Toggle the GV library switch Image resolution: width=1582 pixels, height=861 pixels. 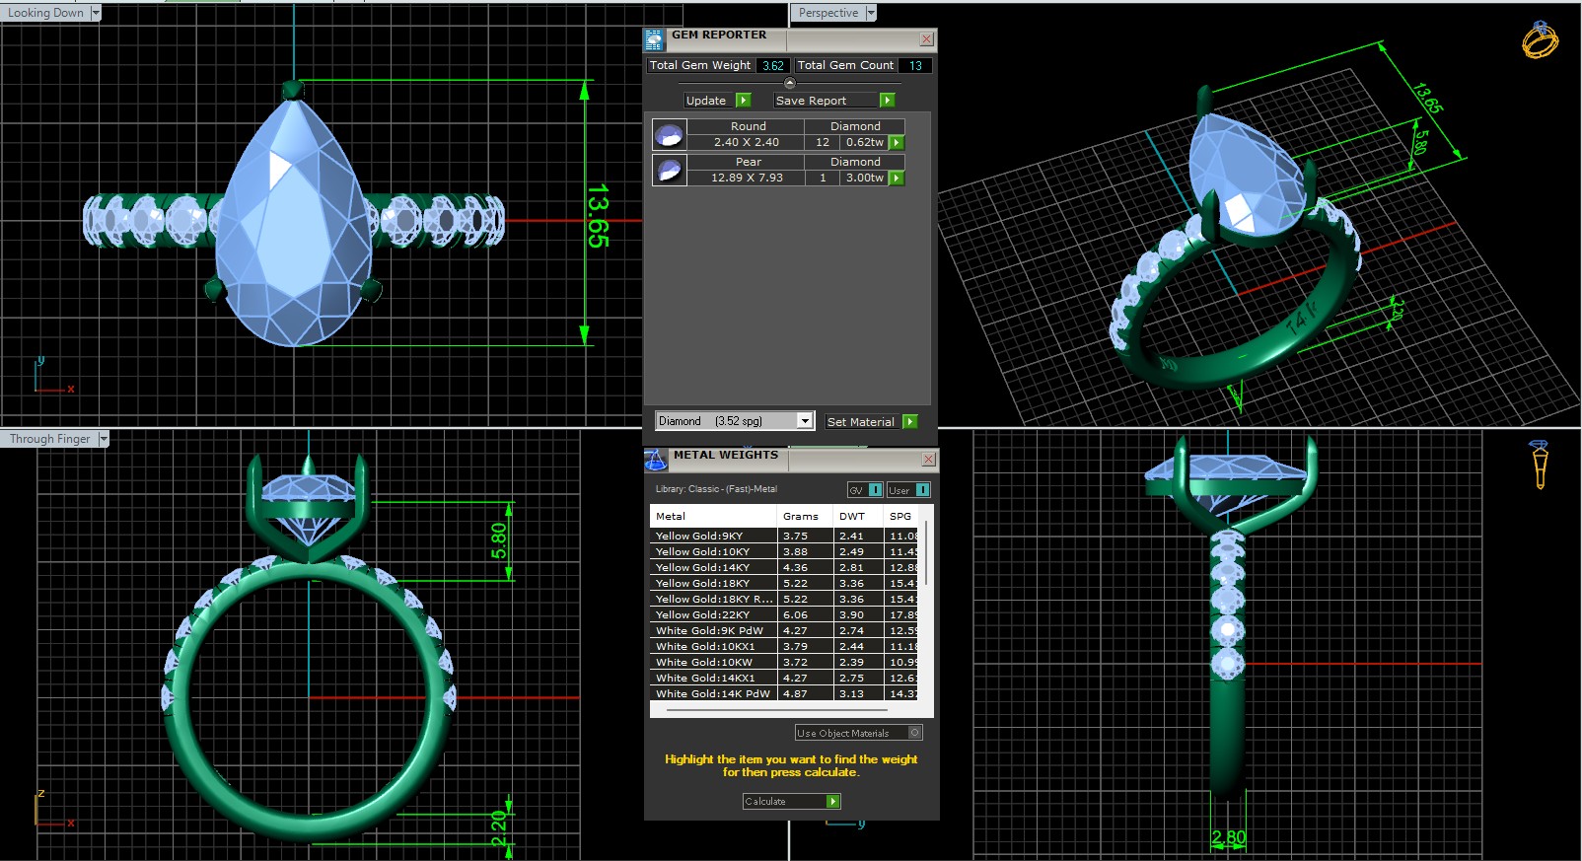click(x=875, y=490)
